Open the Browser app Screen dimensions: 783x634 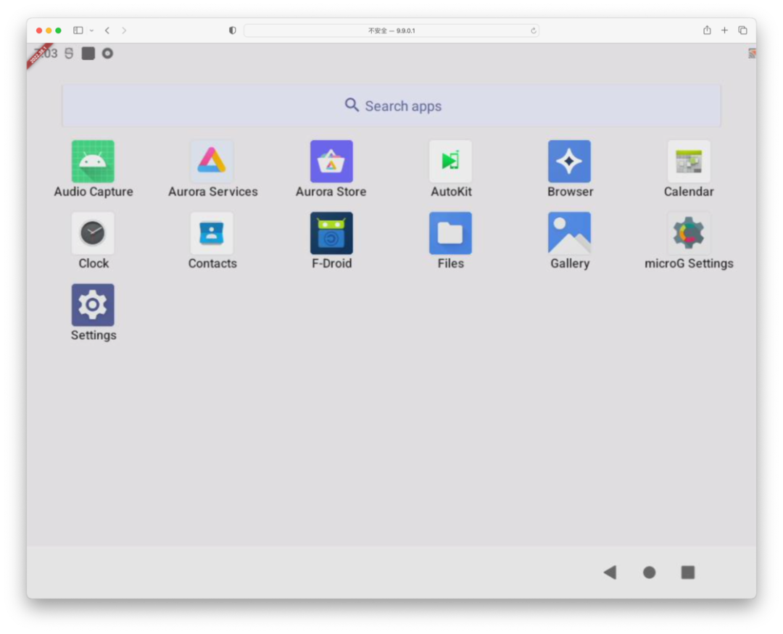[569, 162]
